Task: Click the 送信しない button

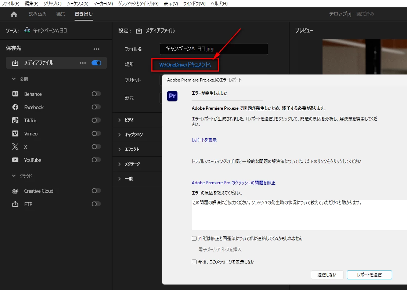Action: 327,275
